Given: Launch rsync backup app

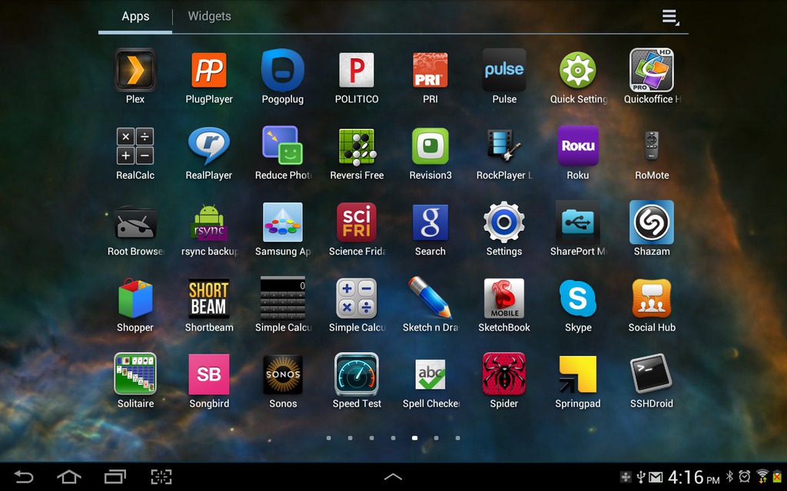Looking at the screenshot, I should point(209,222).
